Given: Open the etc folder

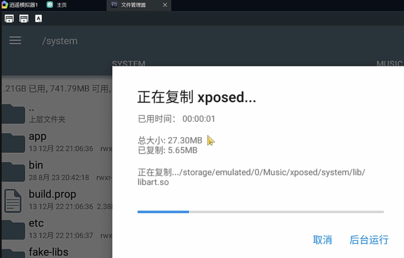Looking at the screenshot, I should tap(57, 229).
